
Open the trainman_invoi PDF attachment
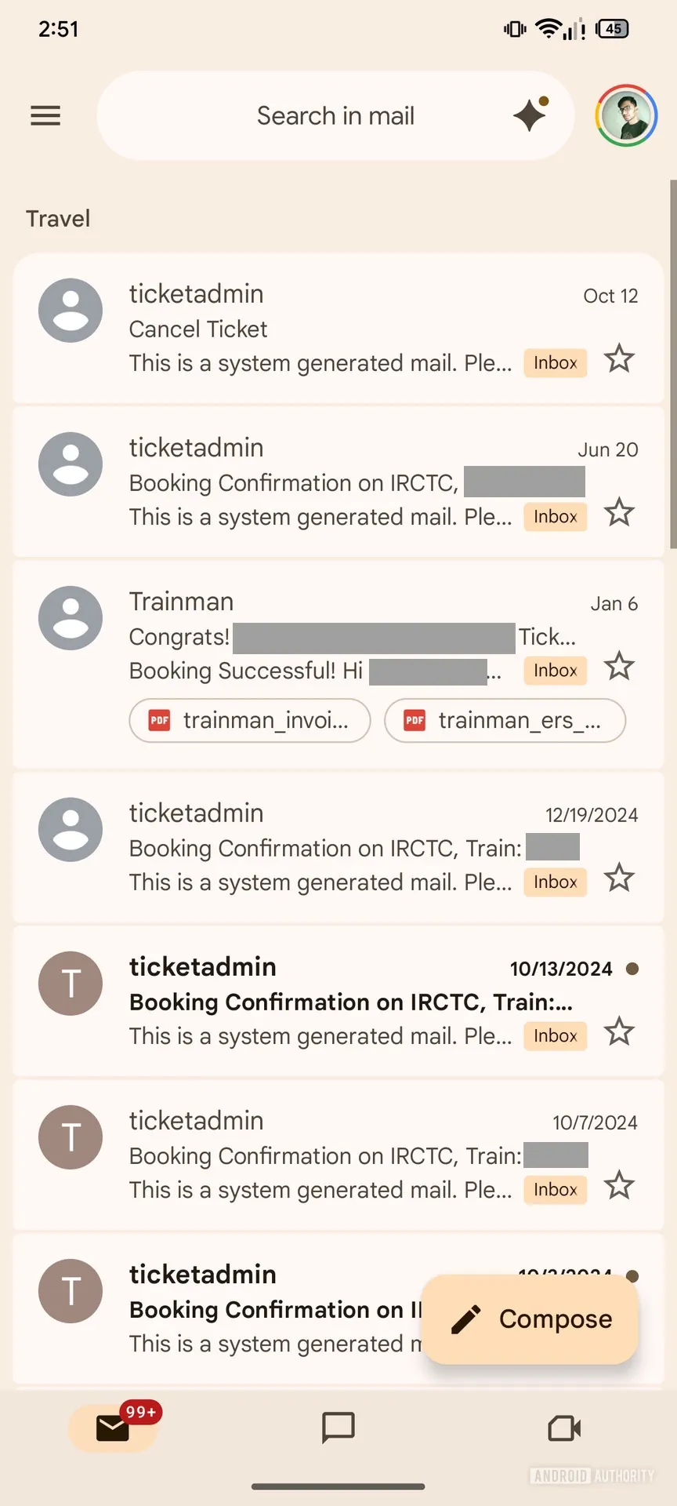click(x=250, y=720)
